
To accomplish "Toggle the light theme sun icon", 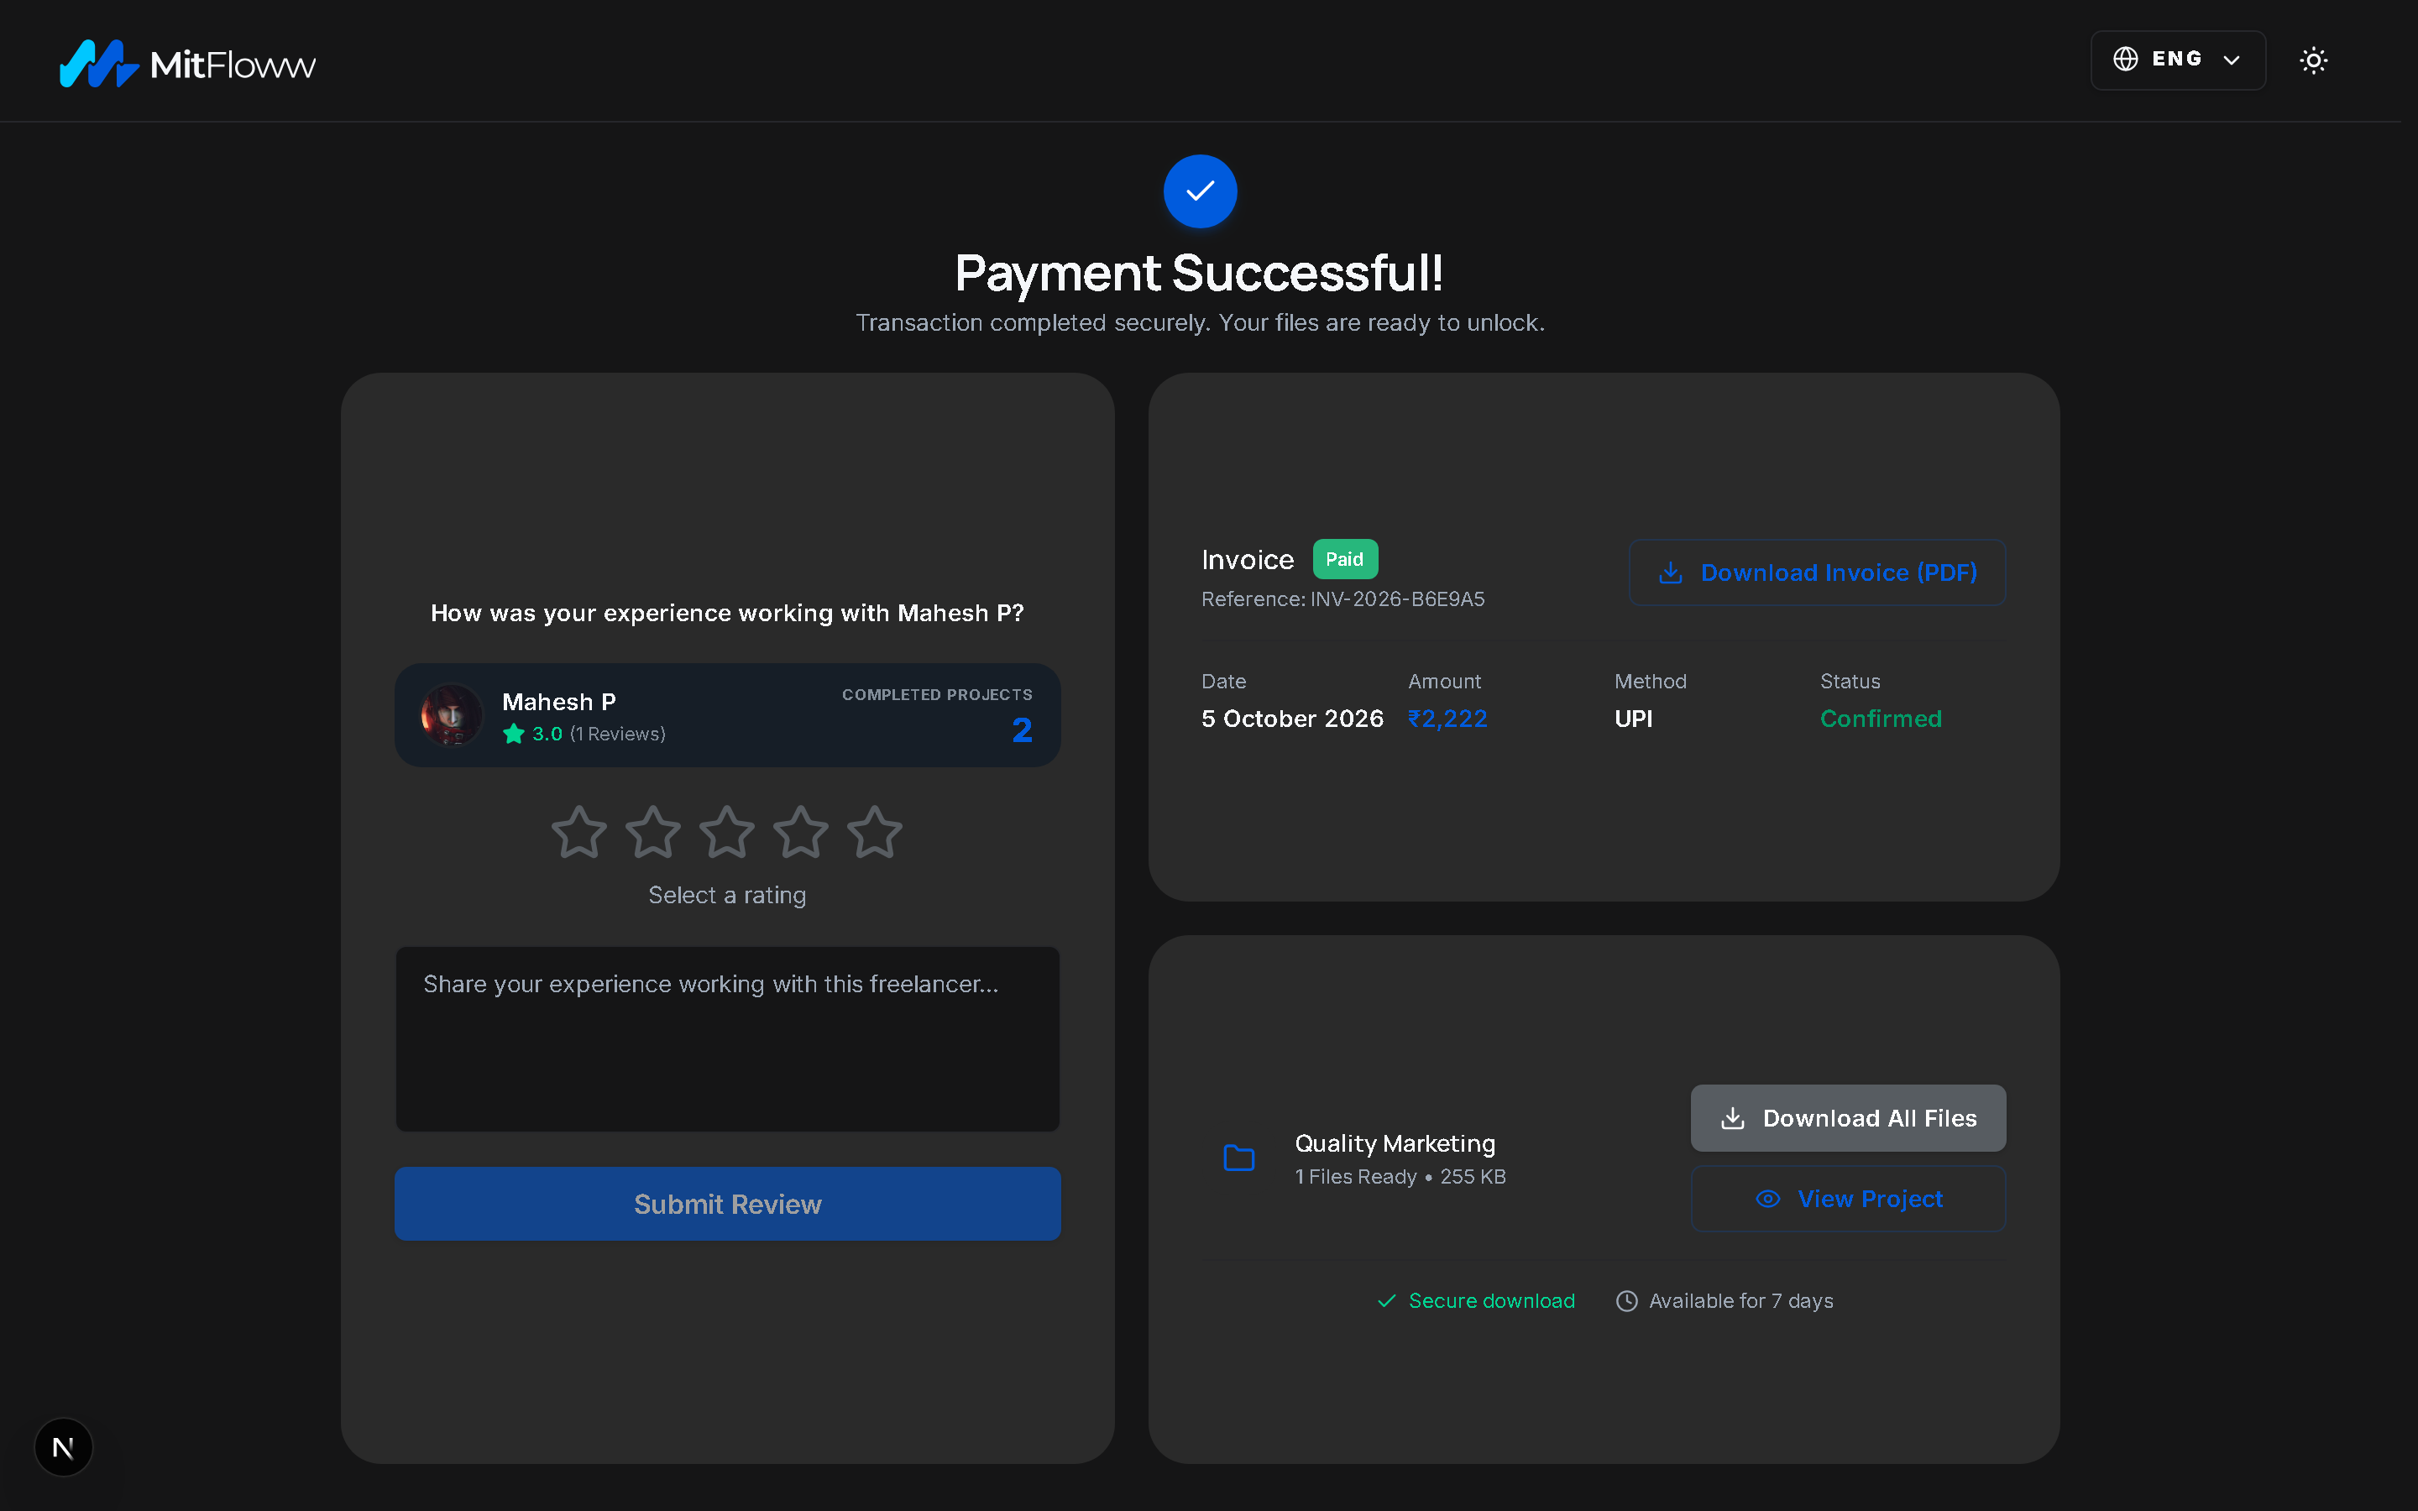I will 2313,60.
